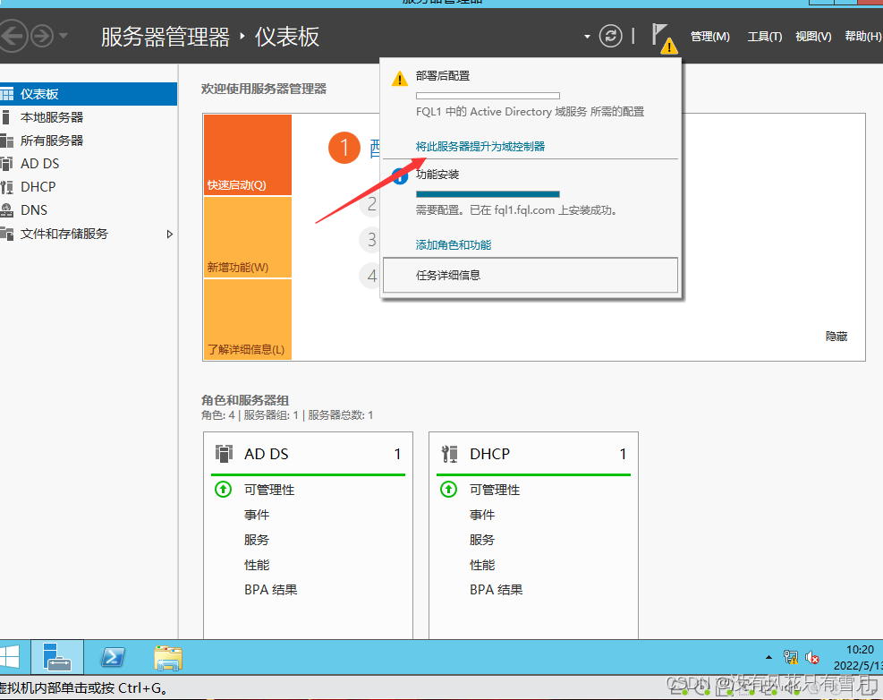Click the yellow warning icon by 部署后配置

point(400,79)
